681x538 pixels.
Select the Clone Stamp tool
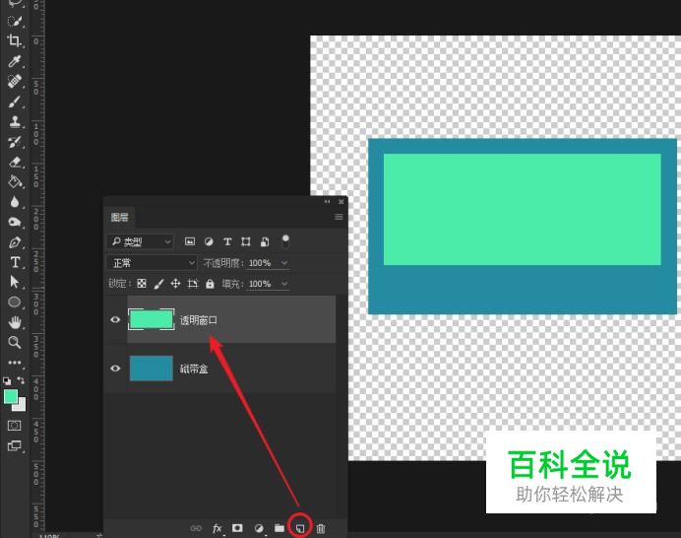[x=15, y=121]
